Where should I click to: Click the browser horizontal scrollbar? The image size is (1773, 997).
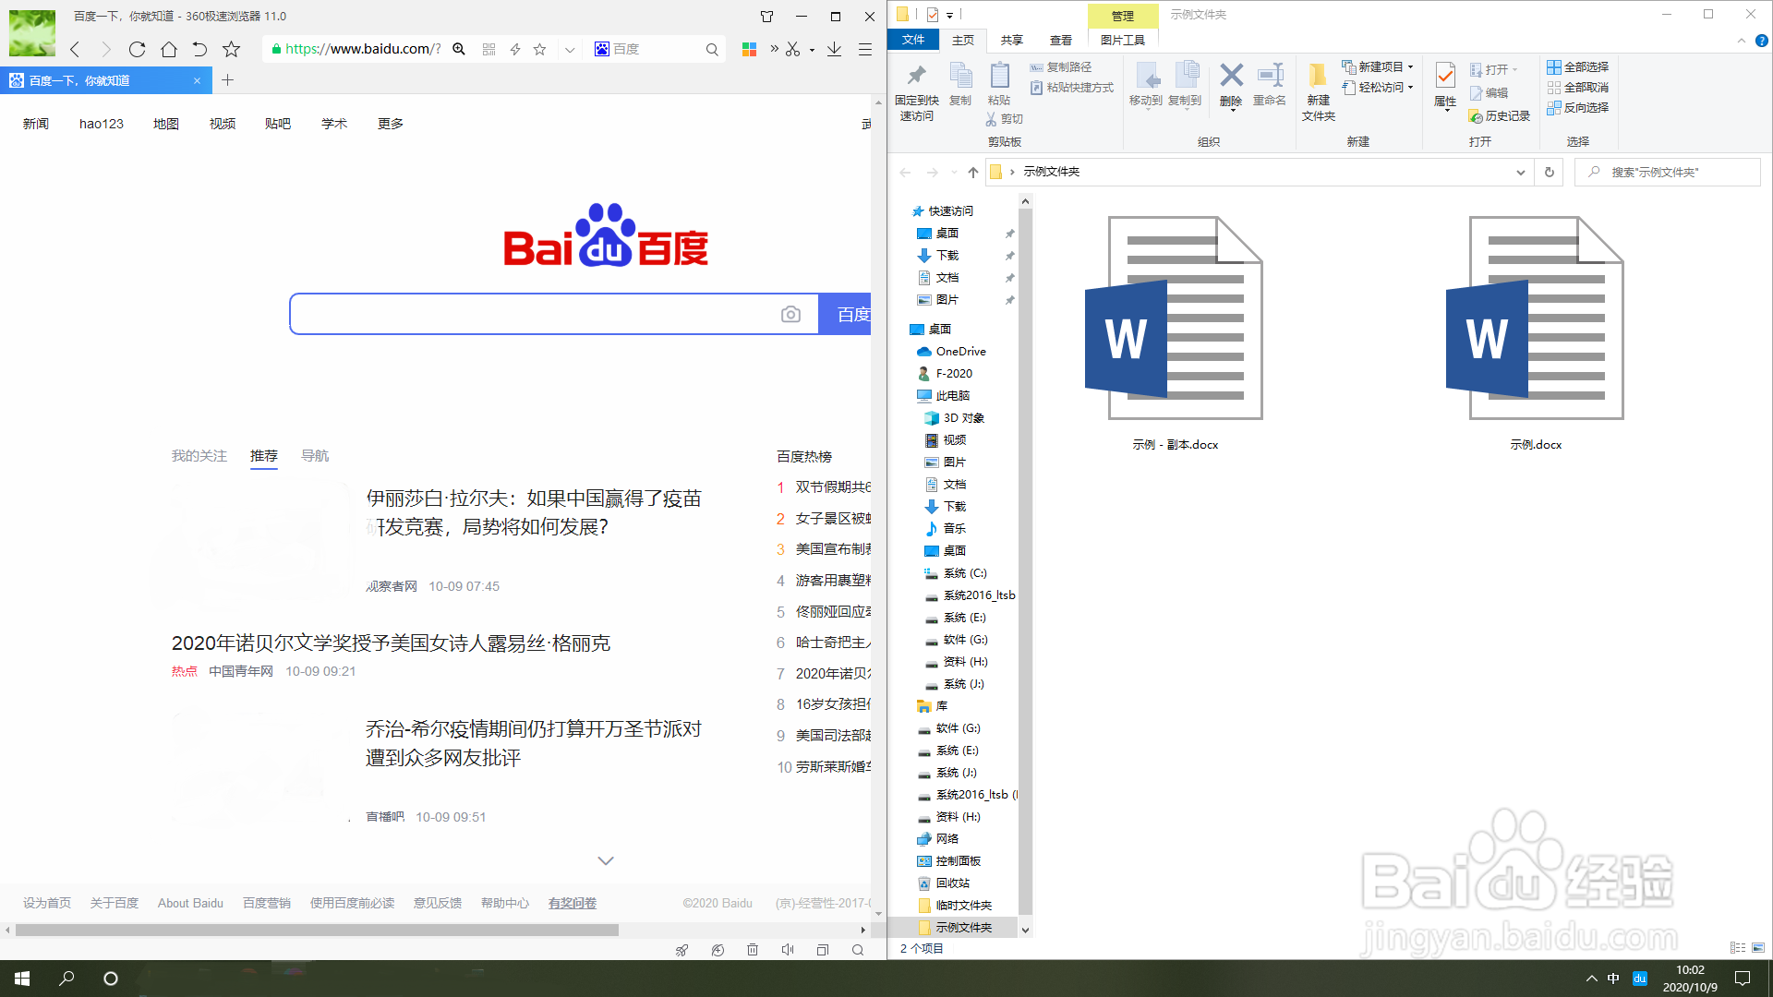tap(316, 931)
